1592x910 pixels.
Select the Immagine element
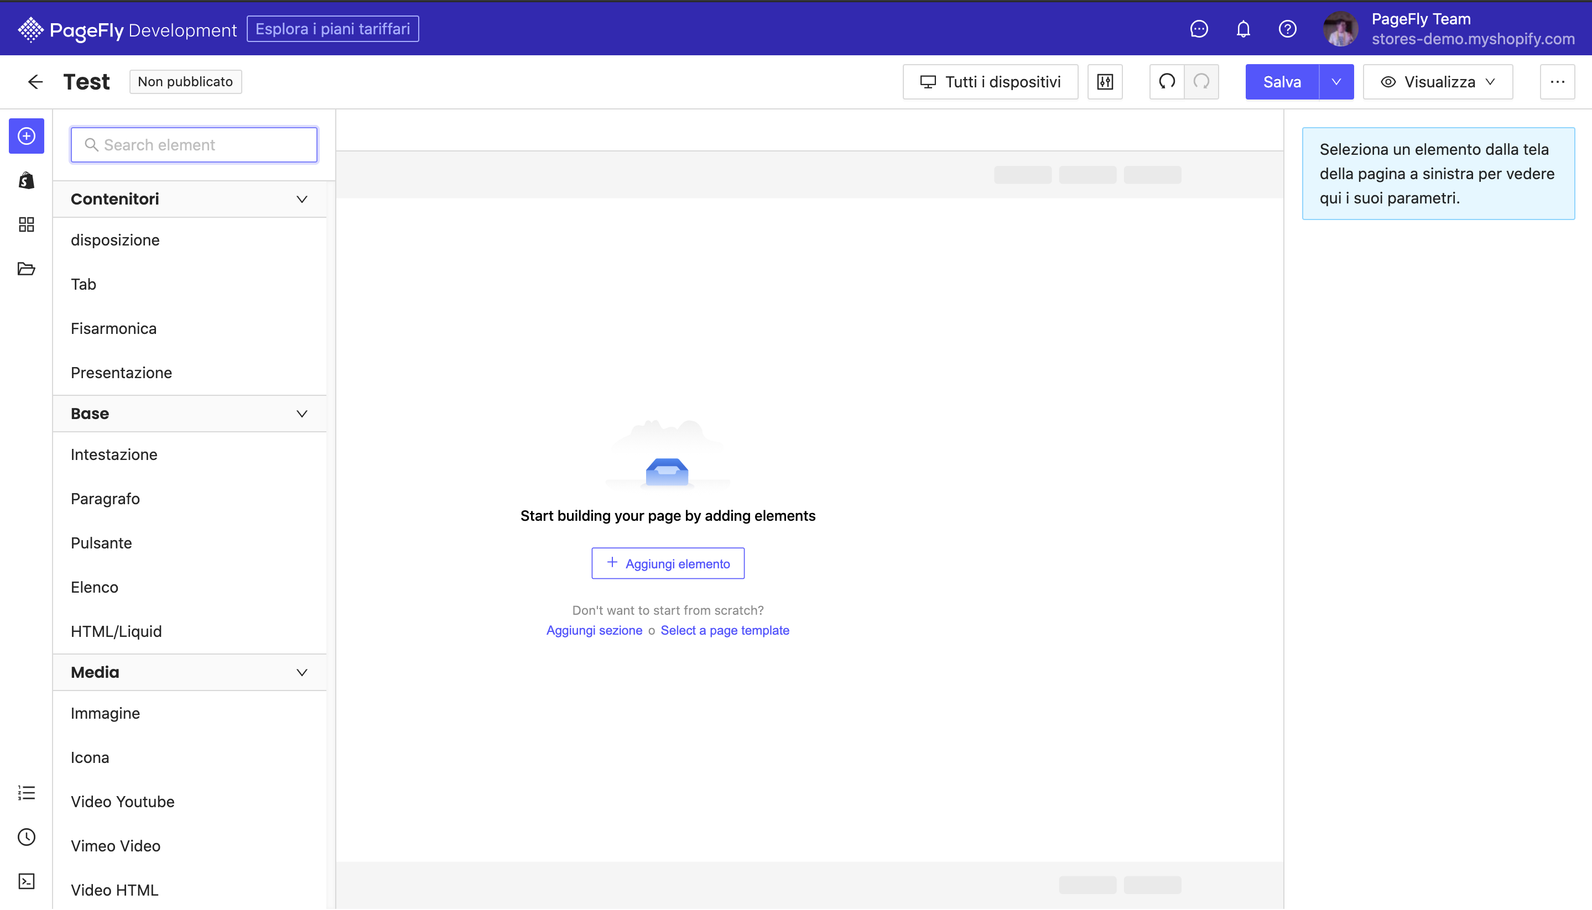point(190,713)
